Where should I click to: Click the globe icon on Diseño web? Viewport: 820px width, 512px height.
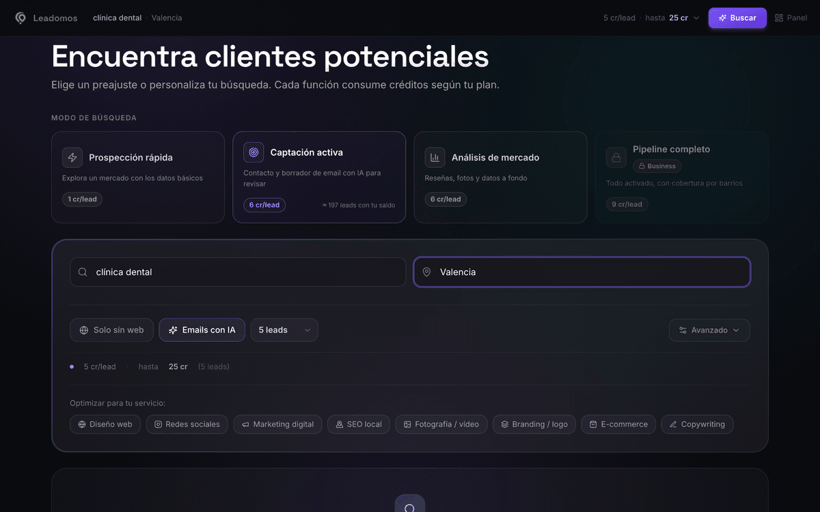pyautogui.click(x=82, y=424)
